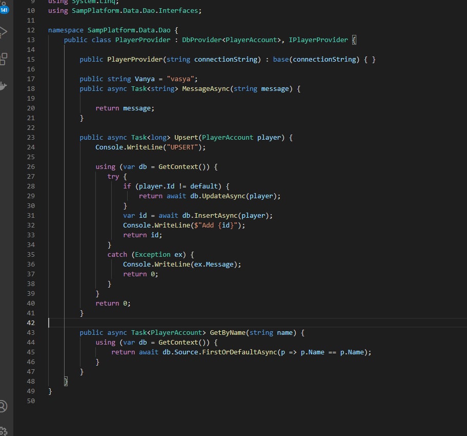This screenshot has height=436, width=467.
Task: Click the "vasya" string literal
Action: 180,79
